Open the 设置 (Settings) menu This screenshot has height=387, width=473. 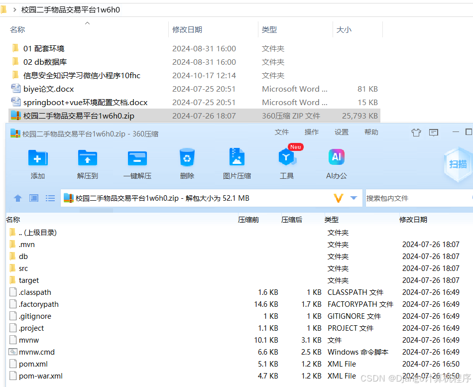342,132
